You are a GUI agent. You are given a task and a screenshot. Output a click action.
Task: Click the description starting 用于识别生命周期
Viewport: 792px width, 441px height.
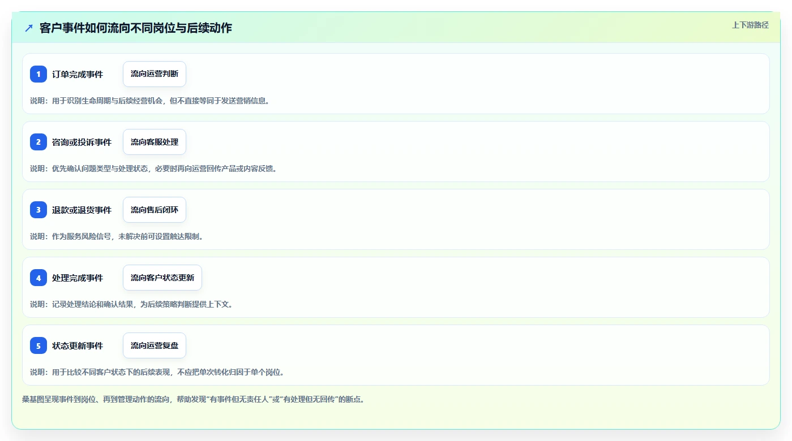150,101
